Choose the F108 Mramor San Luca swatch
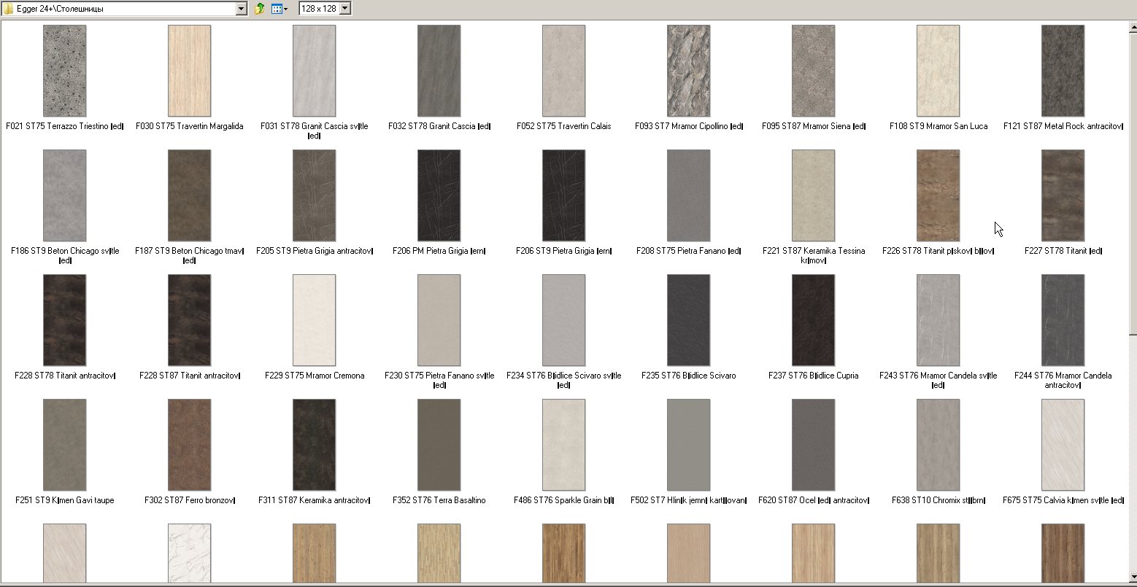 (x=938, y=71)
